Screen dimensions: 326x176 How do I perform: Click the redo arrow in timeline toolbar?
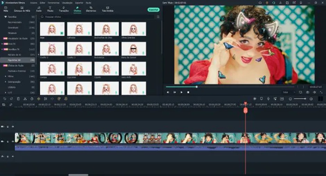pyautogui.click(x=11, y=99)
